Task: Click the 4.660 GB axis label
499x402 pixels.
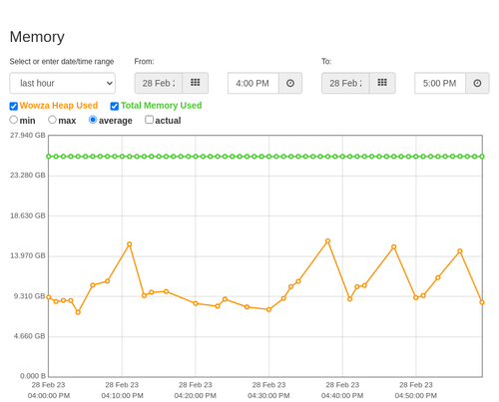Action: pos(29,336)
